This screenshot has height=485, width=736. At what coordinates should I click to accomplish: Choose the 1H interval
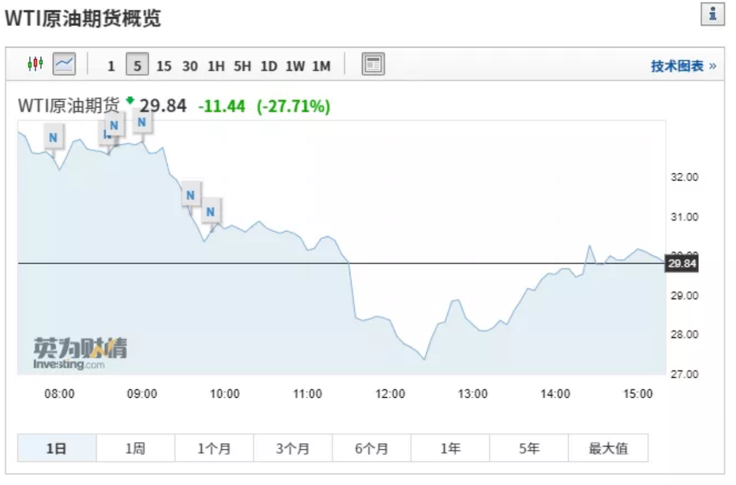click(216, 66)
